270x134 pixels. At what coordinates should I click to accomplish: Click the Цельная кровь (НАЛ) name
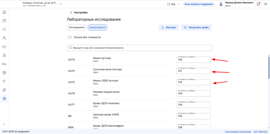pos(106,114)
